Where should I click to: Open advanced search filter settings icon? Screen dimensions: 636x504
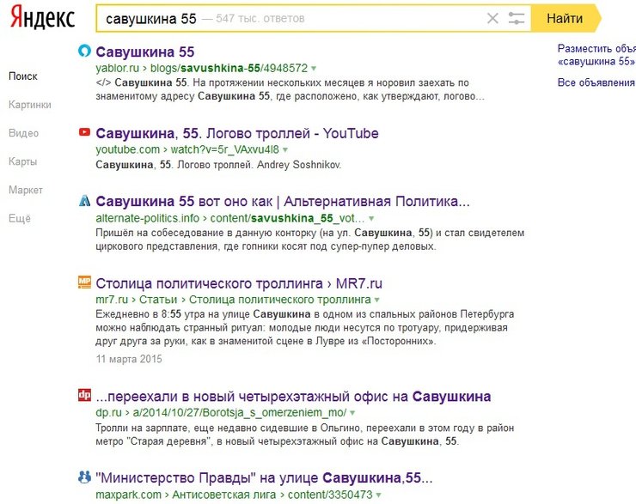click(517, 18)
